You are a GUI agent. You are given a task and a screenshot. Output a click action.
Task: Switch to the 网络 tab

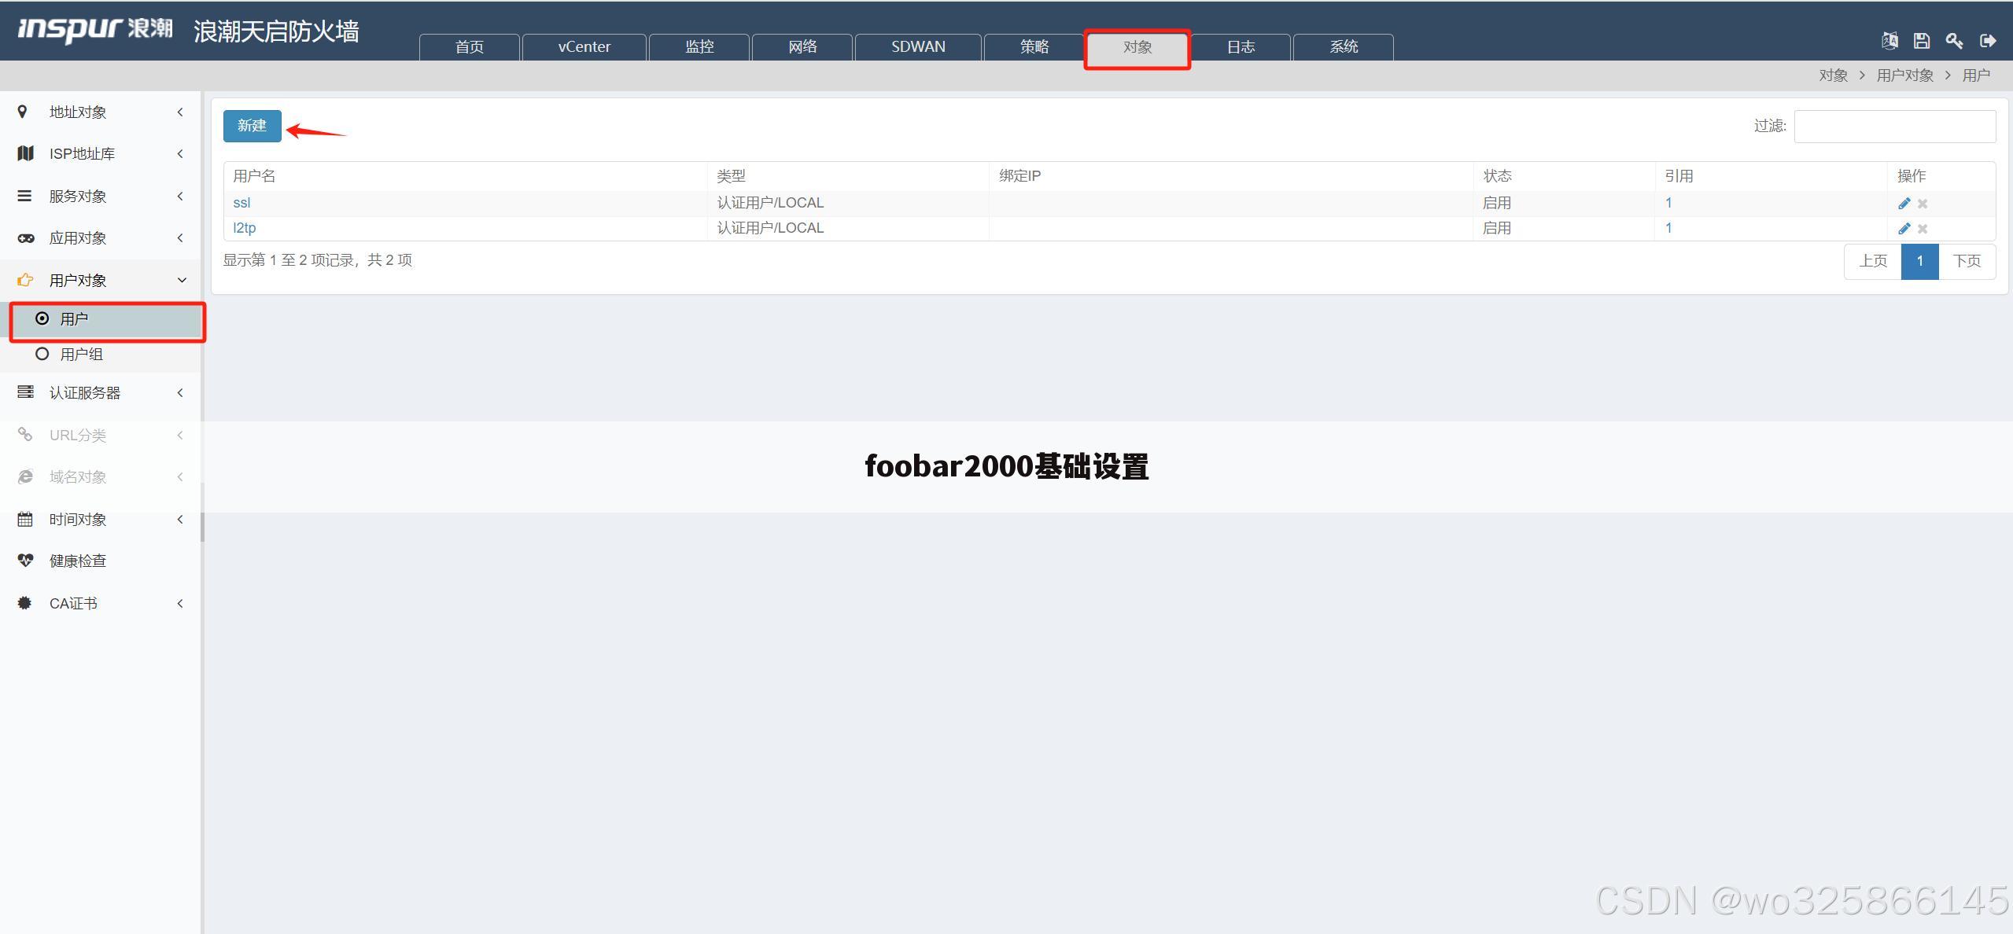[x=802, y=47]
